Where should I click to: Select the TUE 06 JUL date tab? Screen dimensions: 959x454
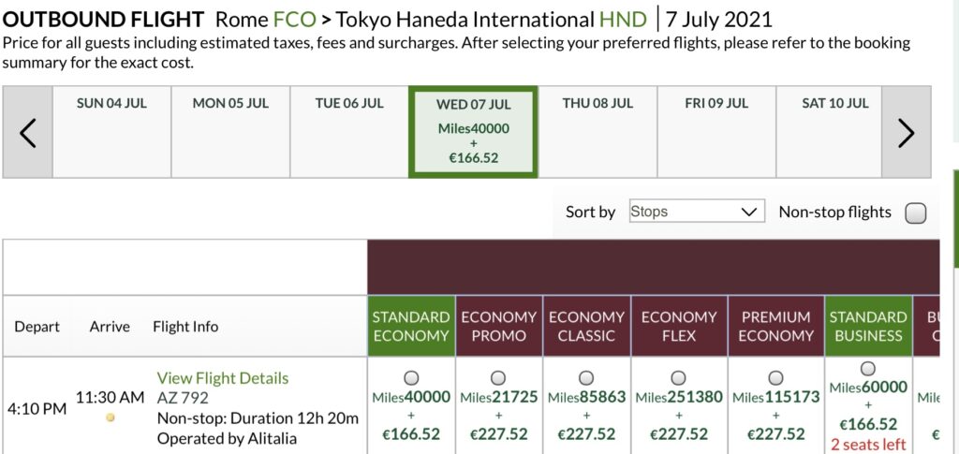pos(349,132)
